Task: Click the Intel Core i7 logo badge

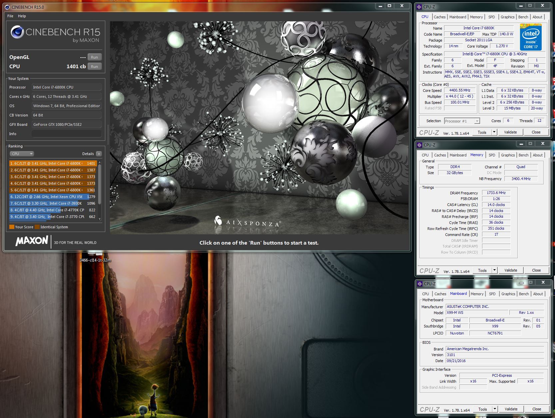Action: pos(531,37)
